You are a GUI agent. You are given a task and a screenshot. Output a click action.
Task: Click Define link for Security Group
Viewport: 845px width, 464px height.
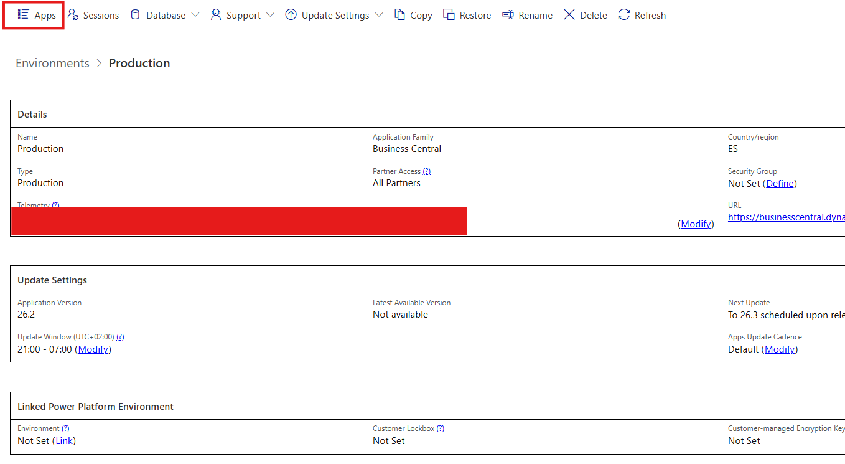pos(780,183)
